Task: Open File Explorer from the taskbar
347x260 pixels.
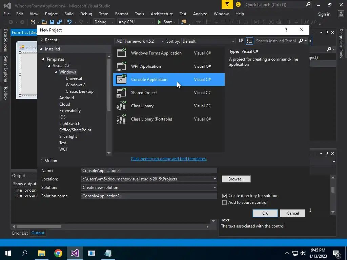Action: pyautogui.click(x=42, y=253)
